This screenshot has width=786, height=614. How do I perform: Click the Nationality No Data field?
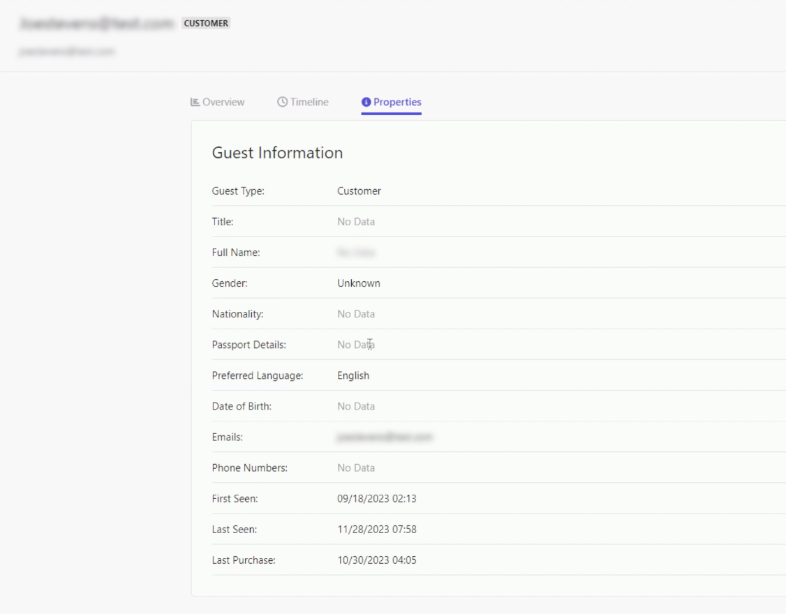tap(355, 314)
